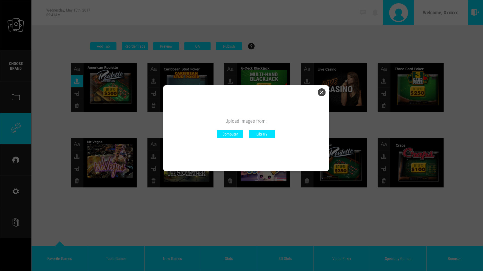The height and width of the screenshot is (271, 483).
Task: Choose Computer as upload source
Action: click(x=230, y=134)
